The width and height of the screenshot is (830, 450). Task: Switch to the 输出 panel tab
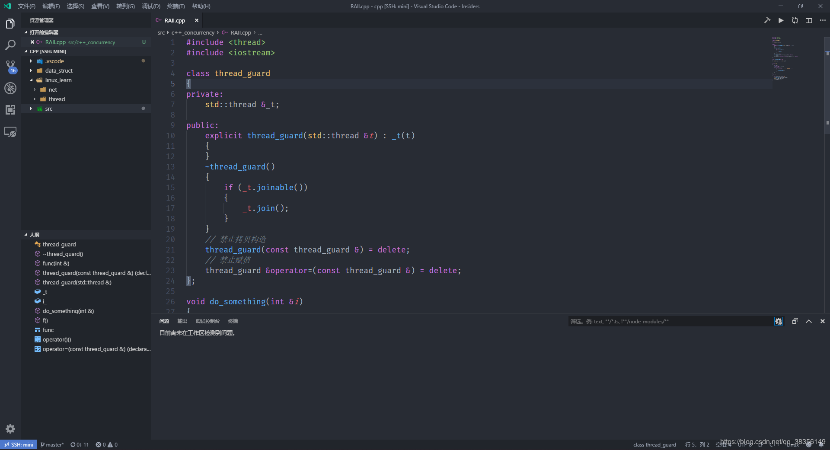[x=182, y=321]
